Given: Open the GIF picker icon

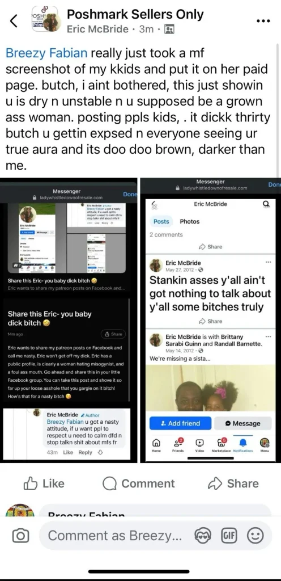Looking at the screenshot, I should (x=228, y=536).
